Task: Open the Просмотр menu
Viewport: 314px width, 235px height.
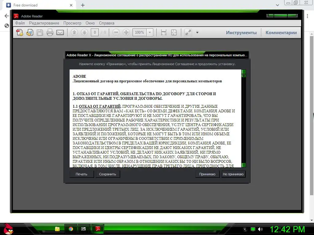Action: (x=72, y=23)
